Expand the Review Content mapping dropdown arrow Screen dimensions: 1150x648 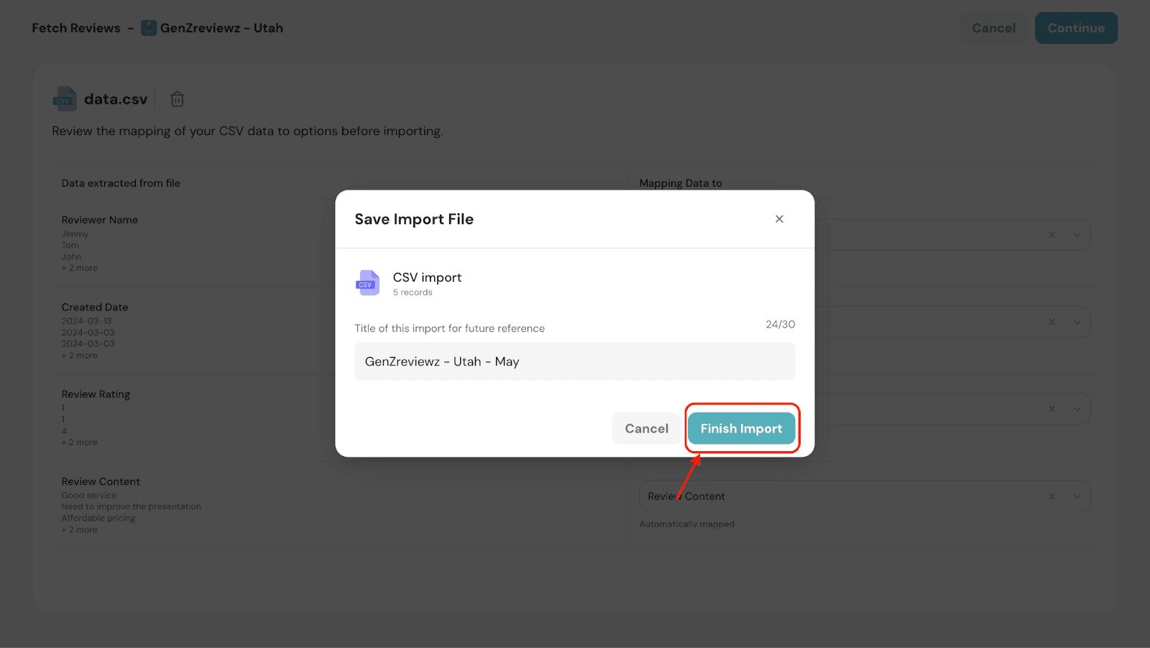(1077, 496)
